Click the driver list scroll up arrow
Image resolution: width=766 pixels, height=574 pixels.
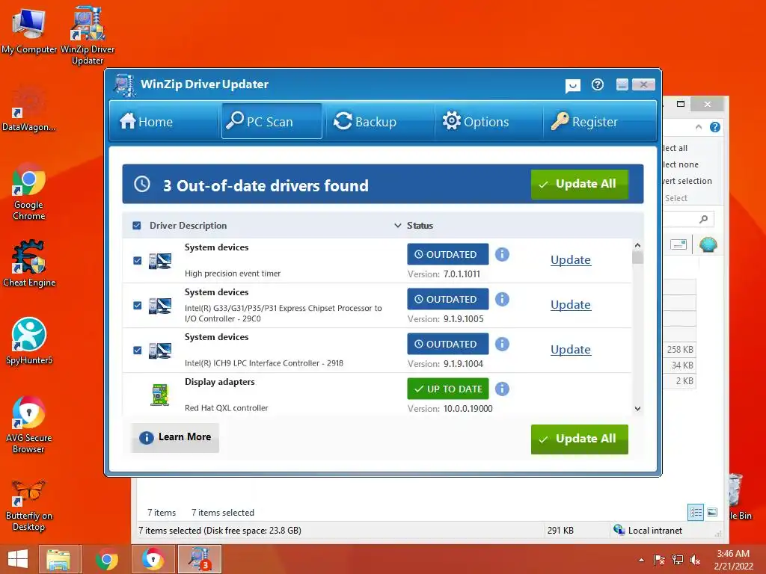tap(637, 245)
